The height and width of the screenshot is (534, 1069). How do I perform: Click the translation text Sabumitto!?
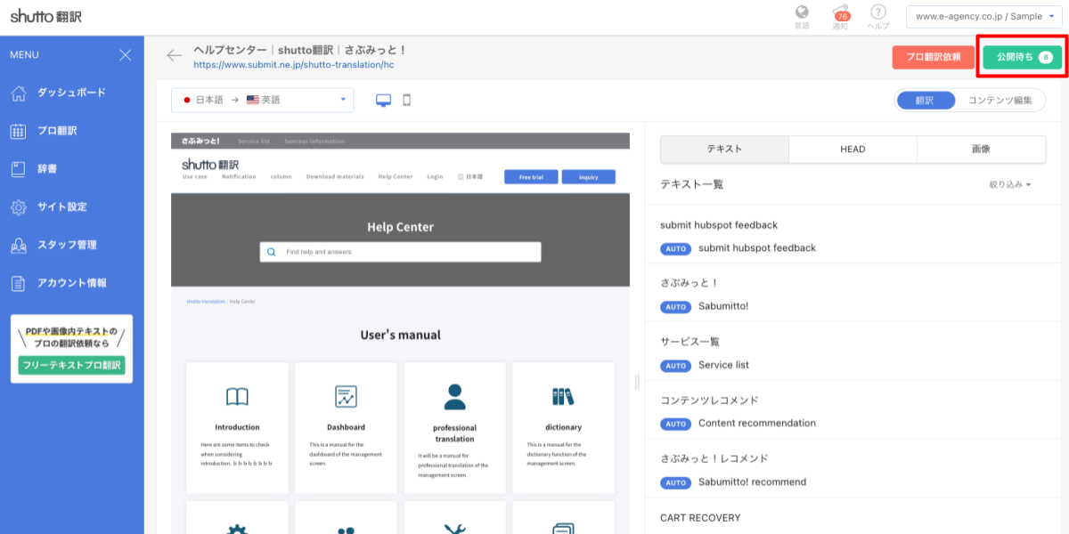coord(723,306)
